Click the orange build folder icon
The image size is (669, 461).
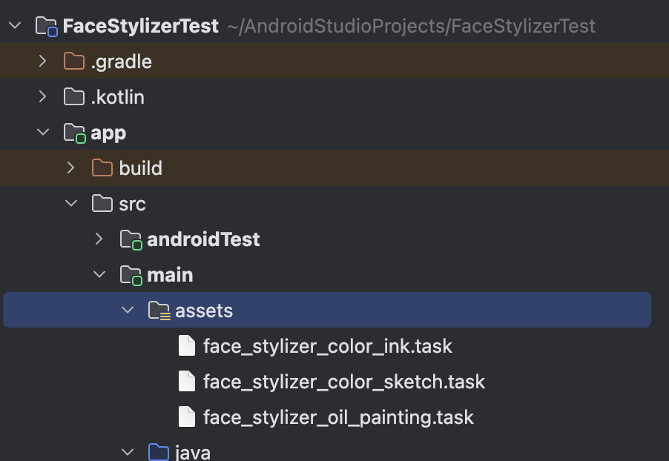click(102, 168)
